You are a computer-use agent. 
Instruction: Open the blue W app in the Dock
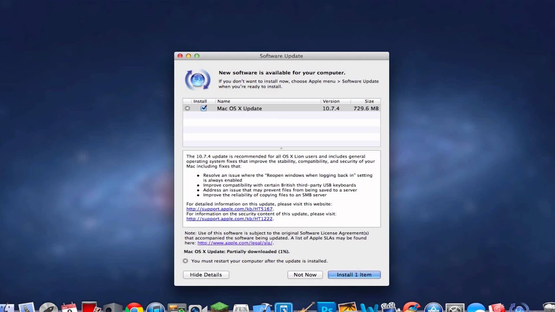[369, 308]
